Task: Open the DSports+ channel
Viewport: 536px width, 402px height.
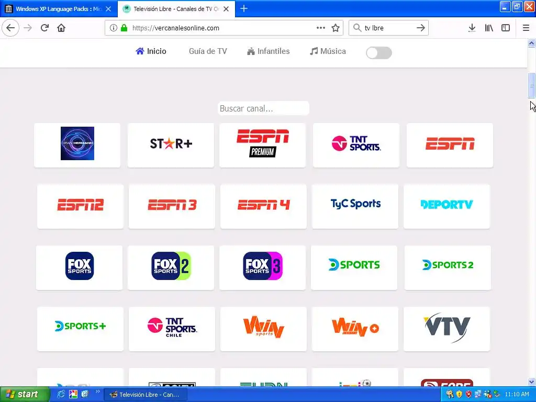Action: [x=80, y=329]
